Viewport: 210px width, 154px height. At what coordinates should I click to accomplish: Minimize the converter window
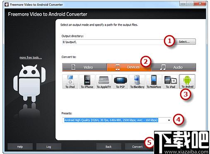coord(183,4)
